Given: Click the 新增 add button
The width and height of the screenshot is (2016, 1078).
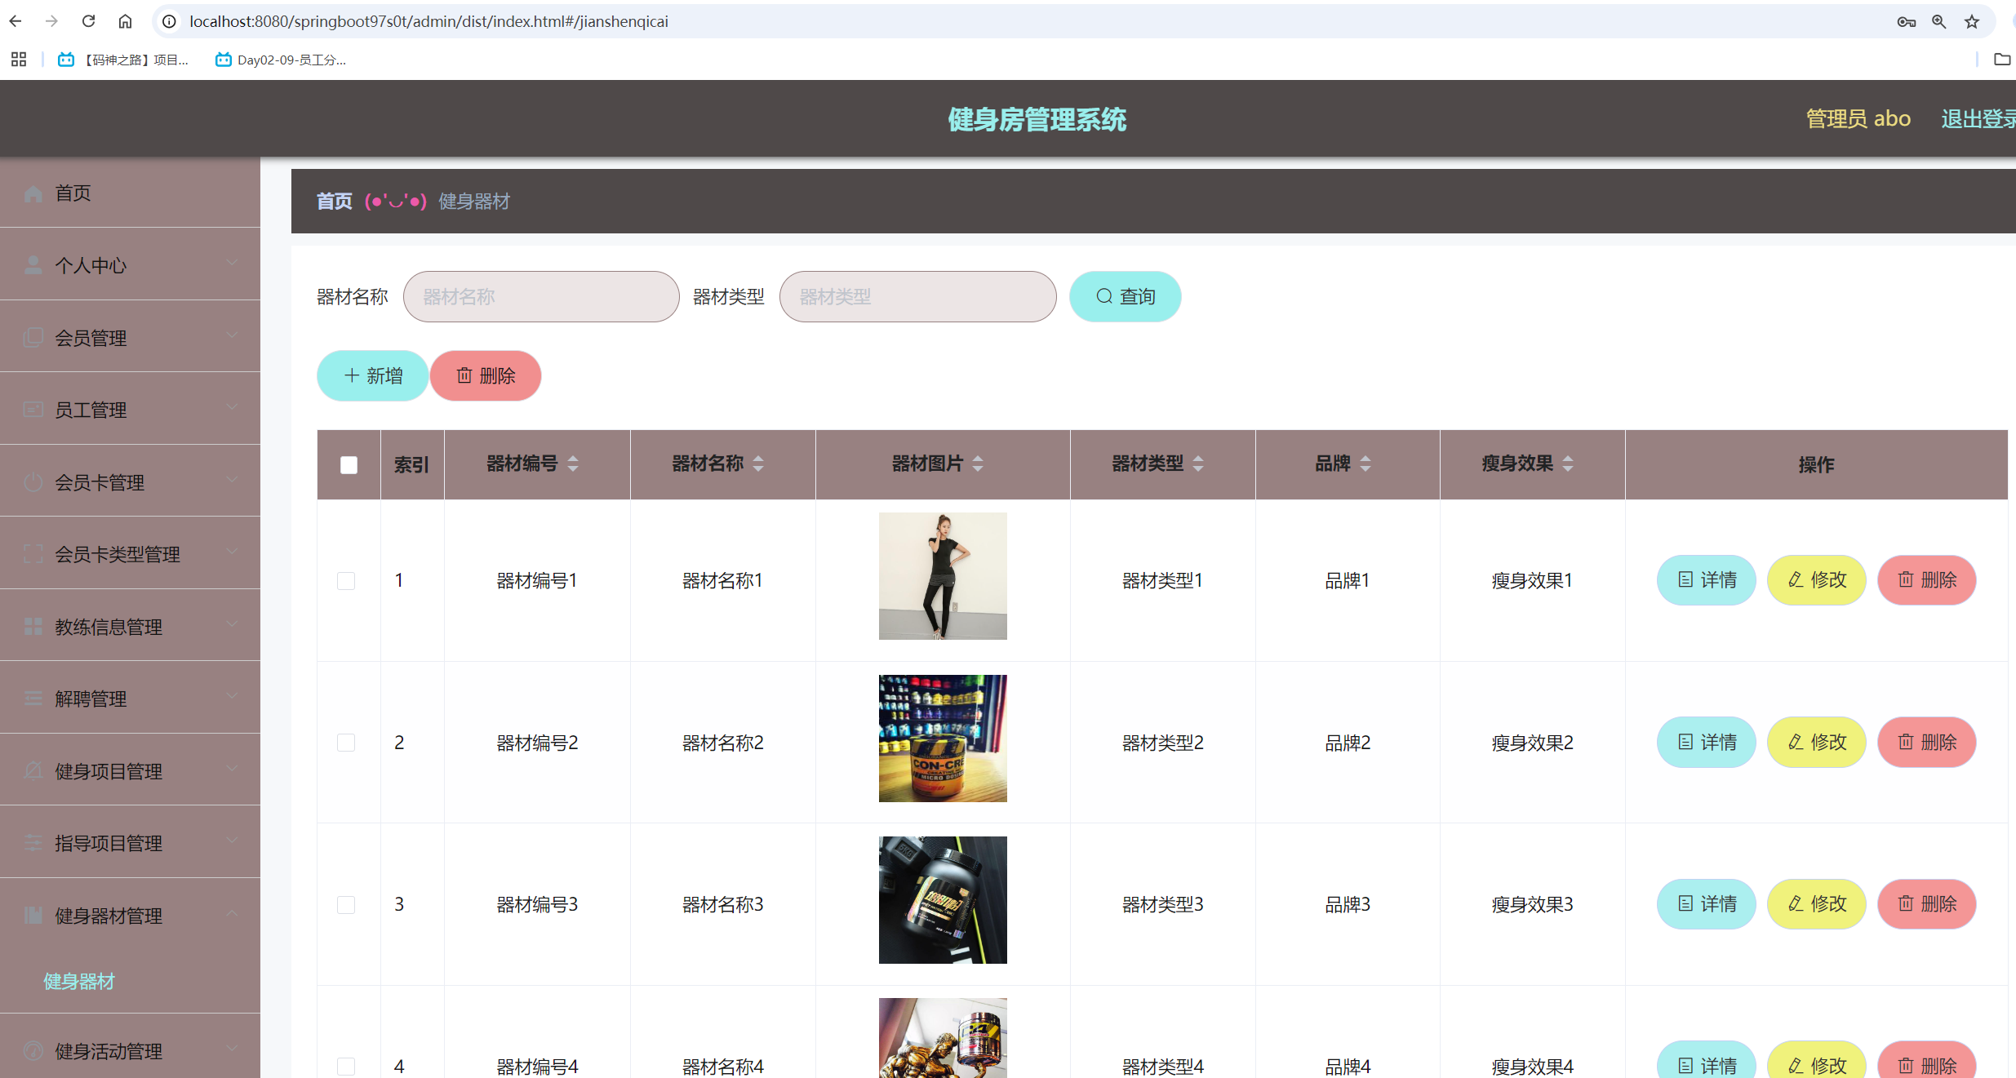Looking at the screenshot, I should coord(373,375).
